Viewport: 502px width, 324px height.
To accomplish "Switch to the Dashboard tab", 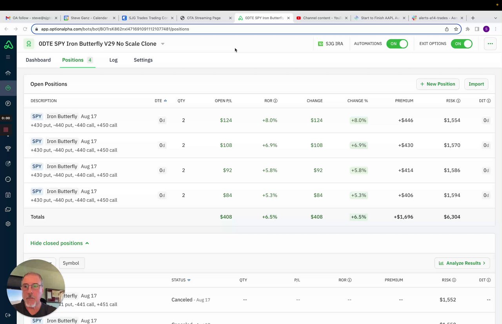I will click(x=38, y=60).
